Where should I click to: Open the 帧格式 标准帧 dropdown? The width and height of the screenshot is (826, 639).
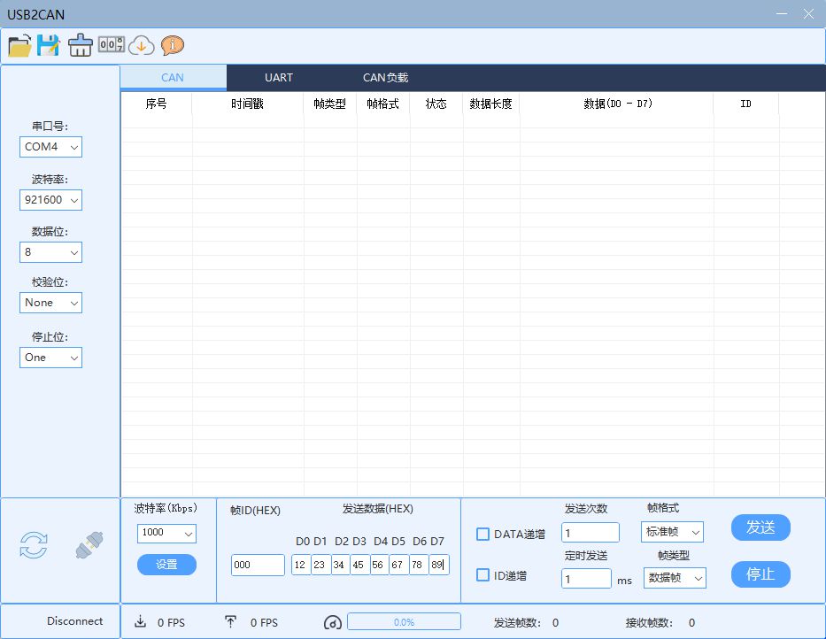click(x=672, y=532)
